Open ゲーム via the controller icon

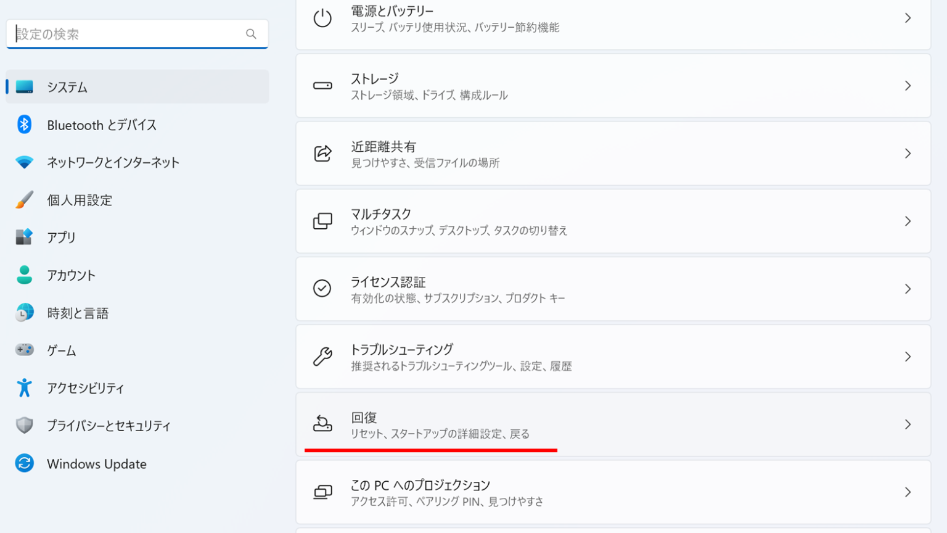(23, 350)
